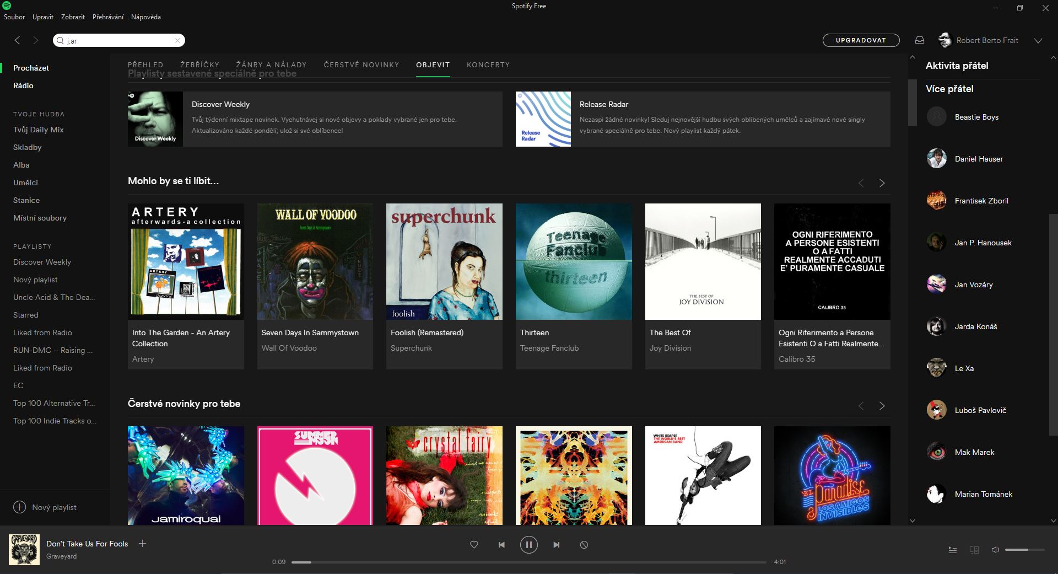Click Daniel Hauser's friend avatar

[936, 159]
